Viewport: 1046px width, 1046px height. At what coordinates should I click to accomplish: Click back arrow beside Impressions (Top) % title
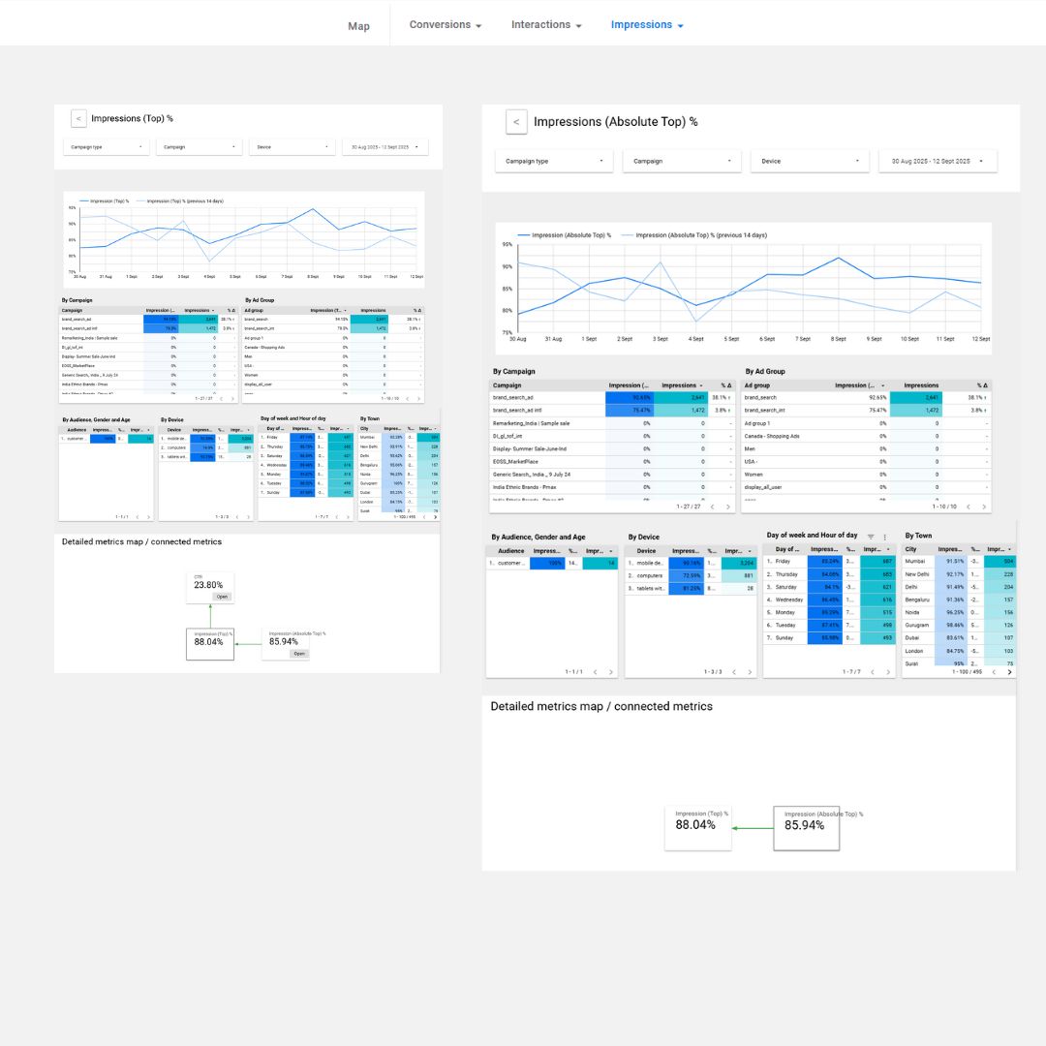(78, 118)
